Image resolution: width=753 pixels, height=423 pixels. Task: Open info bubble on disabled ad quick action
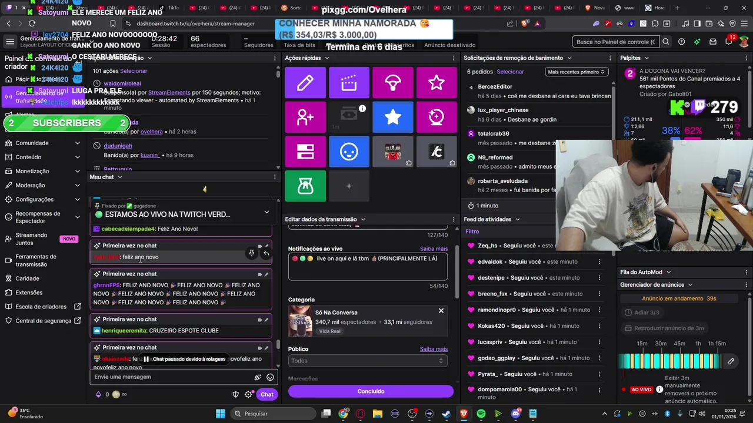[362, 108]
